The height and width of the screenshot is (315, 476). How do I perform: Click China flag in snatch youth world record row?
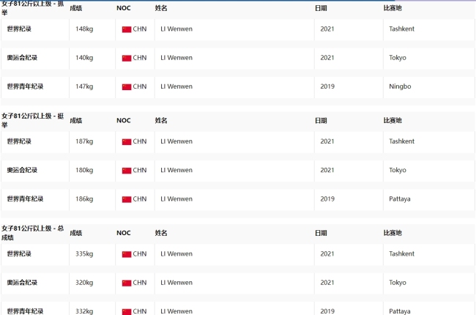[127, 86]
